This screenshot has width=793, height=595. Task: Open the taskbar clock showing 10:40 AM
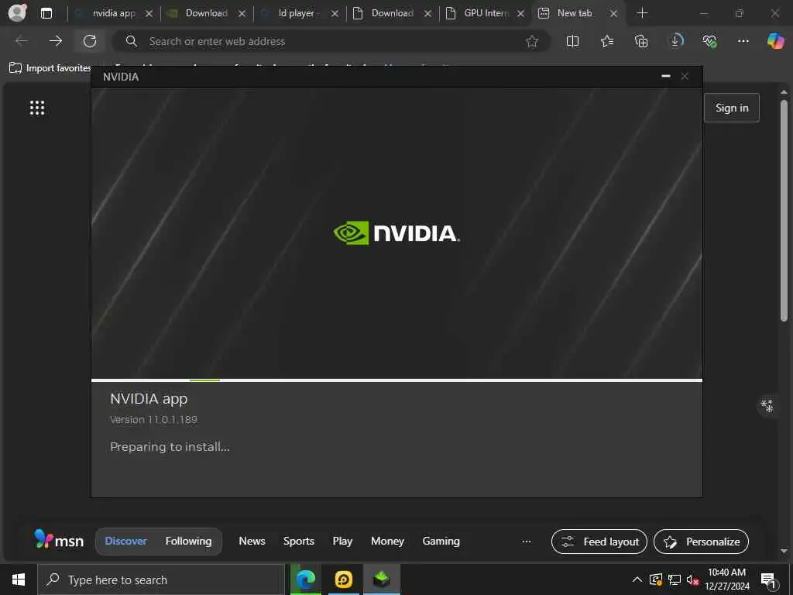(726, 580)
